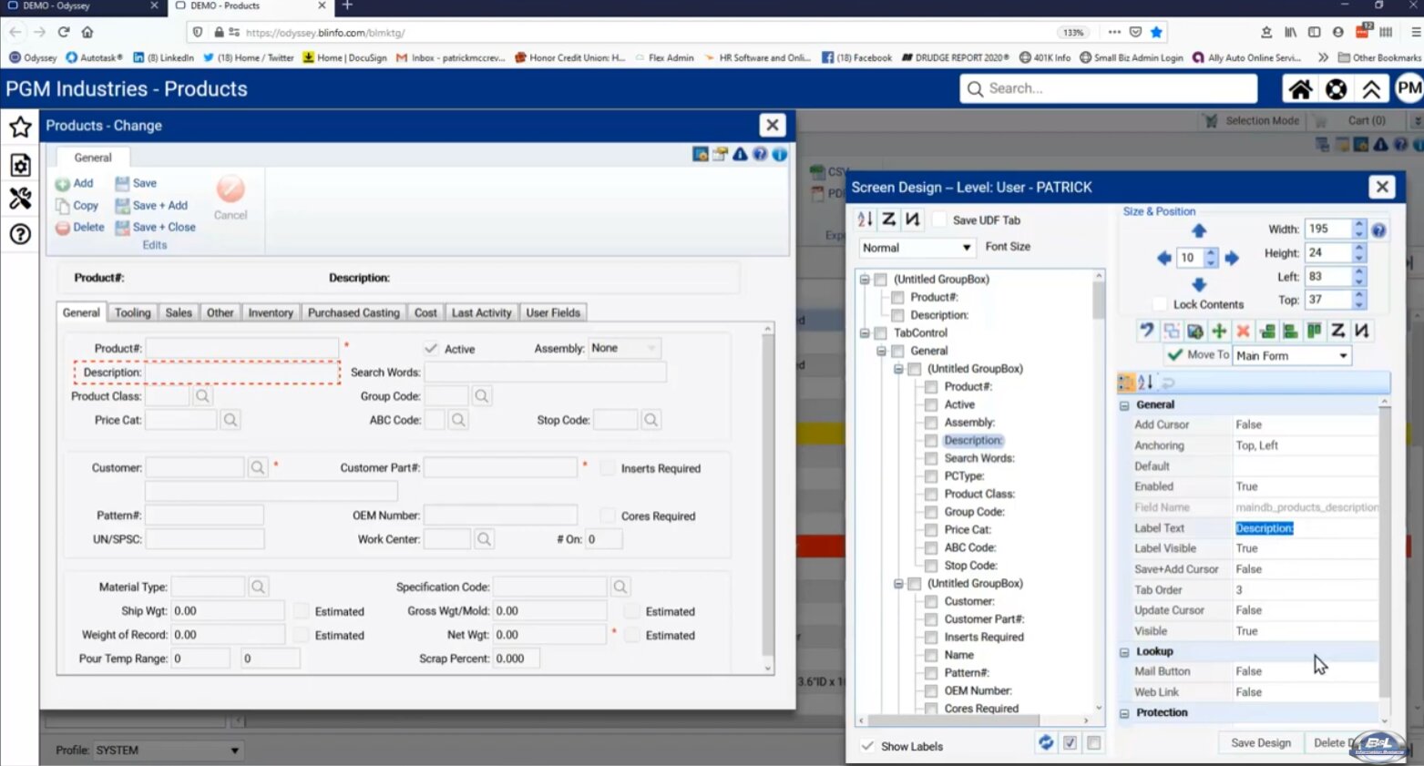The image size is (1424, 766).
Task: Click the blue right arrow in Size & Position
Action: (1232, 259)
